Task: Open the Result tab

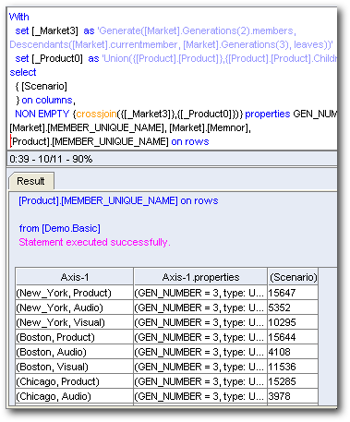Action: (x=31, y=181)
